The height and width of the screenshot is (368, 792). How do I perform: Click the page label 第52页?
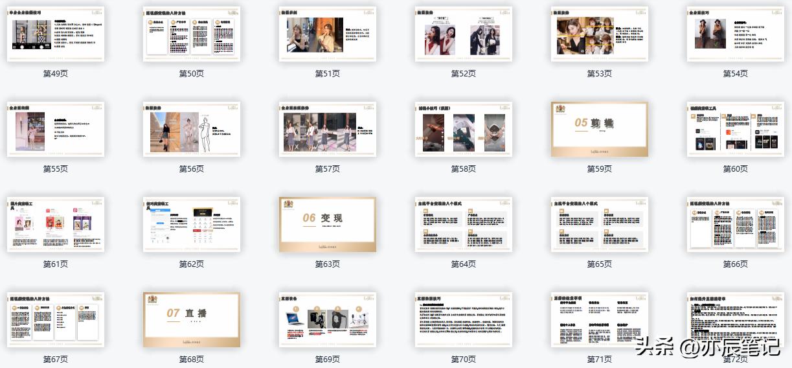(464, 74)
